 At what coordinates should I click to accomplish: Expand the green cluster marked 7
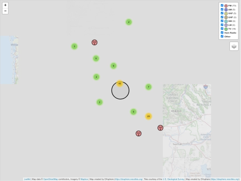pos(149,87)
